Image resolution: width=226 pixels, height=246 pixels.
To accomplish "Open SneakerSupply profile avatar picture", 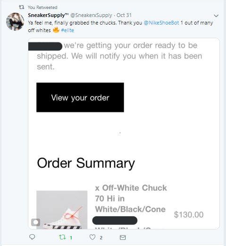I will click(15, 22).
